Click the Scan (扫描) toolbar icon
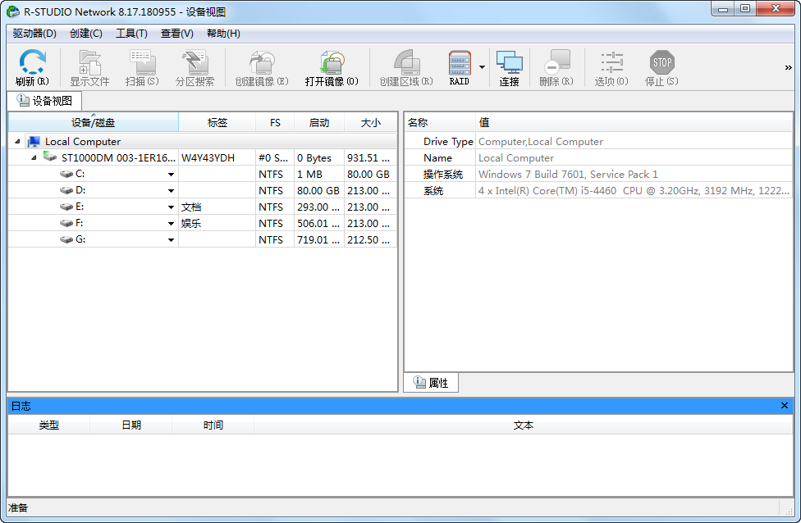 pyautogui.click(x=141, y=63)
